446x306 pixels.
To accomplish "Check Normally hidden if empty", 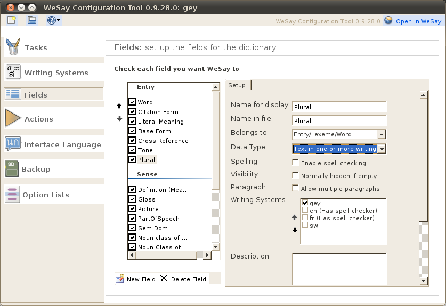I will click(x=295, y=175).
